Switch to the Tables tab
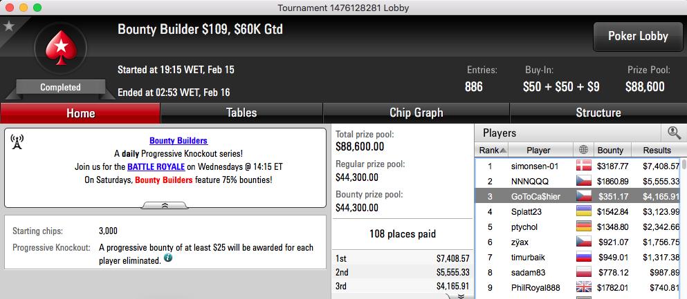 [x=241, y=113]
